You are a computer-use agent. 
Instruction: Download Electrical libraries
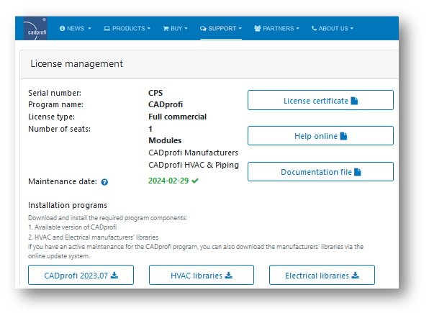[322, 275]
